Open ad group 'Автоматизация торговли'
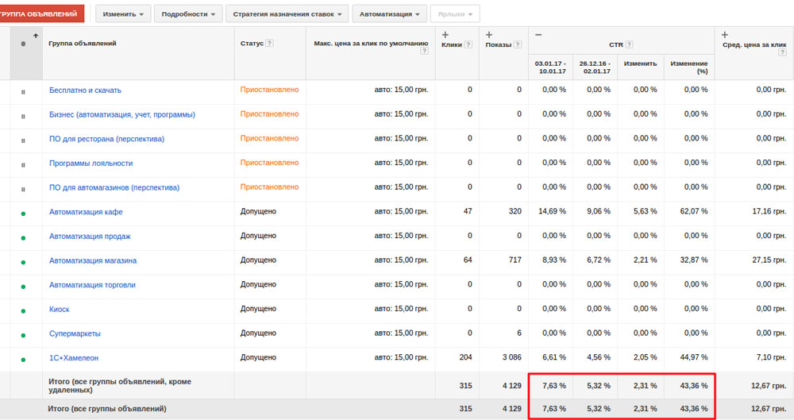This screenshot has width=794, height=420. (93, 285)
